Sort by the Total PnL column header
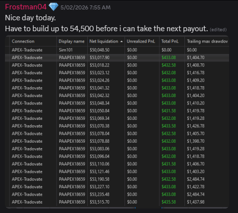Image resolution: width=238 pixels, height=213 pixels. 170,41
